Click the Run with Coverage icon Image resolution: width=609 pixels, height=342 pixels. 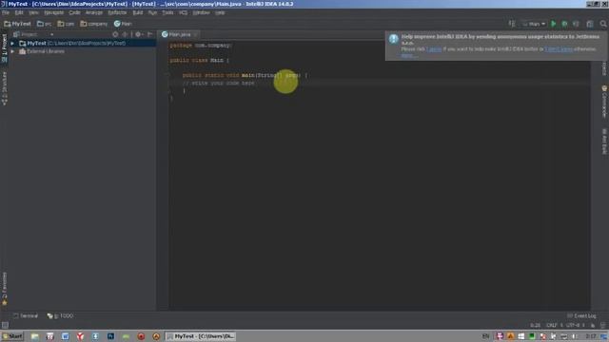pos(576,24)
